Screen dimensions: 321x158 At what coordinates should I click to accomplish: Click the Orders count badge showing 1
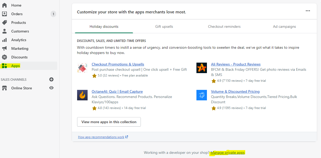(x=53, y=14)
